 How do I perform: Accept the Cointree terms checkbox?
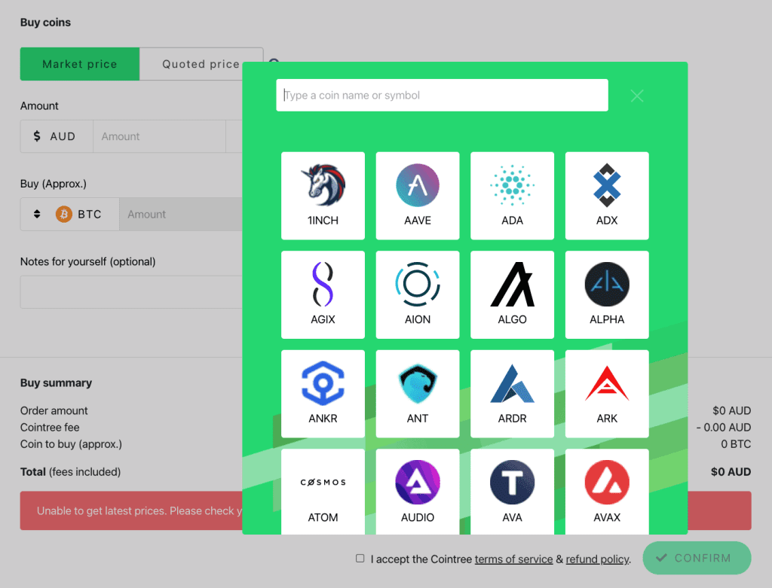click(x=360, y=559)
